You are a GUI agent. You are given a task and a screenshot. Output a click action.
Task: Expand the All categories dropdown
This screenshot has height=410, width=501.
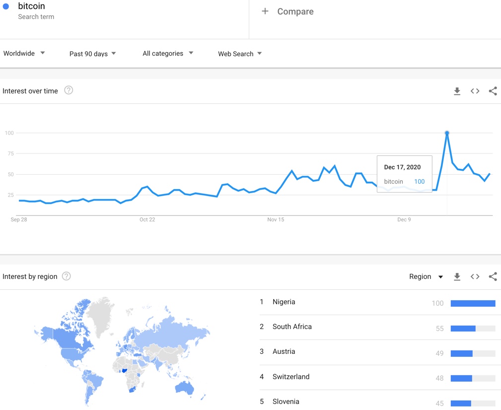coord(168,53)
